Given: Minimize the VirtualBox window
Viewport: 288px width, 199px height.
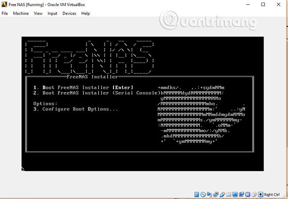Looking at the screenshot, I should point(248,4).
